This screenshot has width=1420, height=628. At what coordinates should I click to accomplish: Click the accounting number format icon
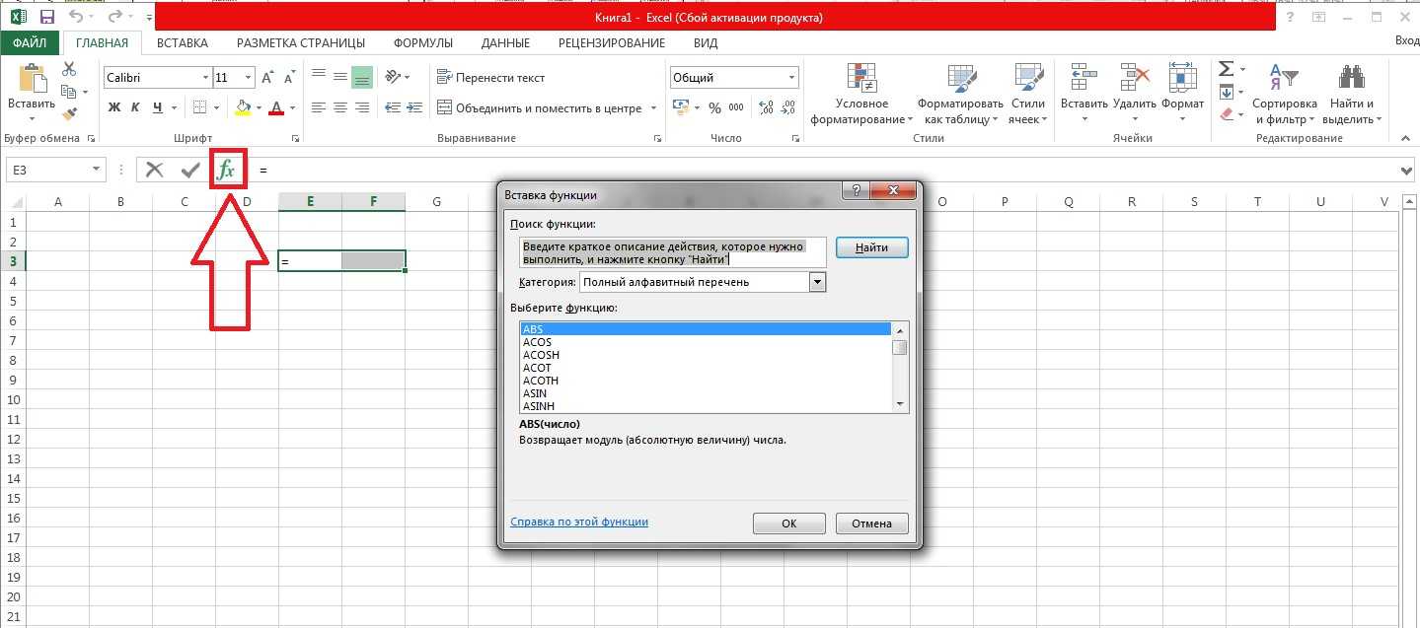pyautogui.click(x=680, y=107)
